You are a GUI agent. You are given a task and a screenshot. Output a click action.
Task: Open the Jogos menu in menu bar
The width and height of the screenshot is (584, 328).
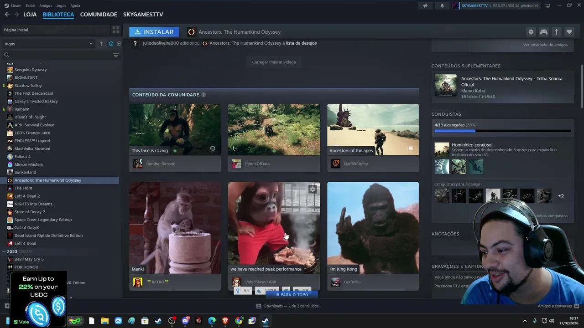coord(61,5)
